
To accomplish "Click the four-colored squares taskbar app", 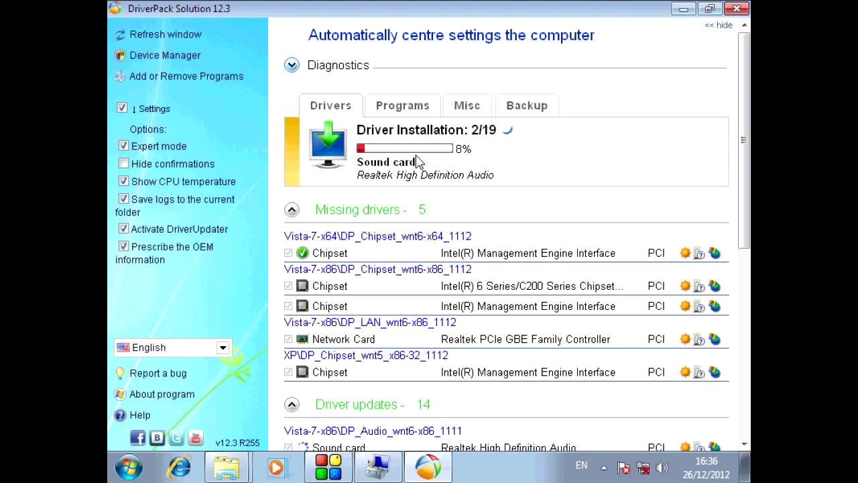I will 328,467.
